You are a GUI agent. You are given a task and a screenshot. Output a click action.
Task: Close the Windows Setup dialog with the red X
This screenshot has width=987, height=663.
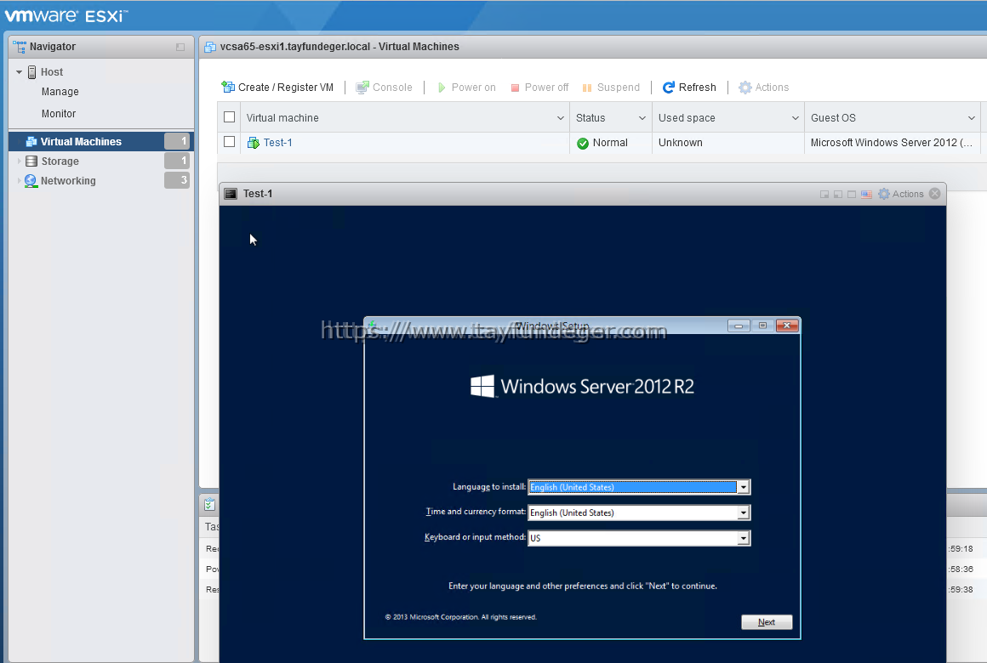point(787,326)
